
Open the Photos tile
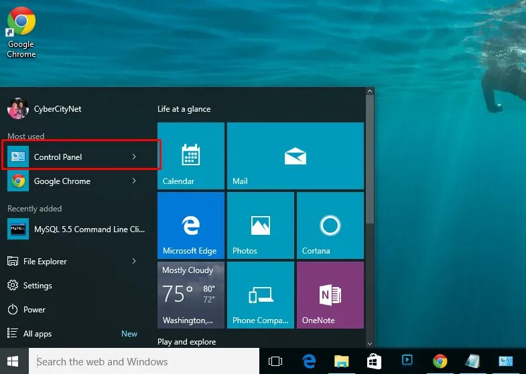[x=260, y=225]
